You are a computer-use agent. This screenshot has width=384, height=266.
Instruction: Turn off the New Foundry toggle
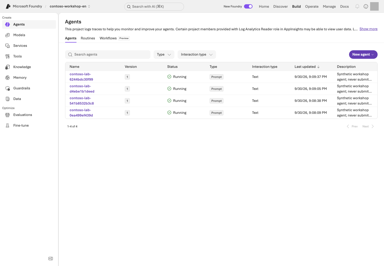pyautogui.click(x=248, y=6)
